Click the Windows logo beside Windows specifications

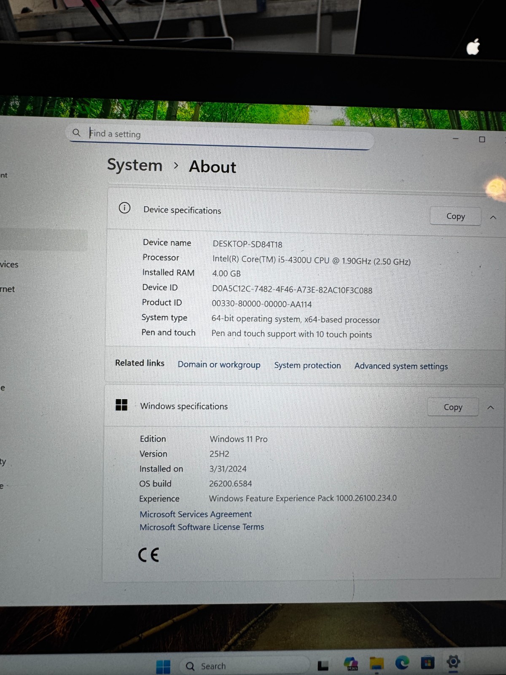point(121,405)
